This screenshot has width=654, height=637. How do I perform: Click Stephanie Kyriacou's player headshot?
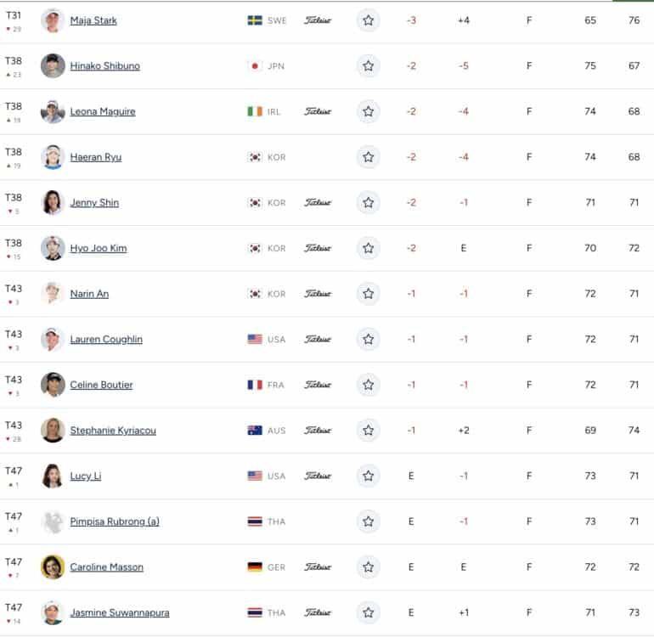53,431
